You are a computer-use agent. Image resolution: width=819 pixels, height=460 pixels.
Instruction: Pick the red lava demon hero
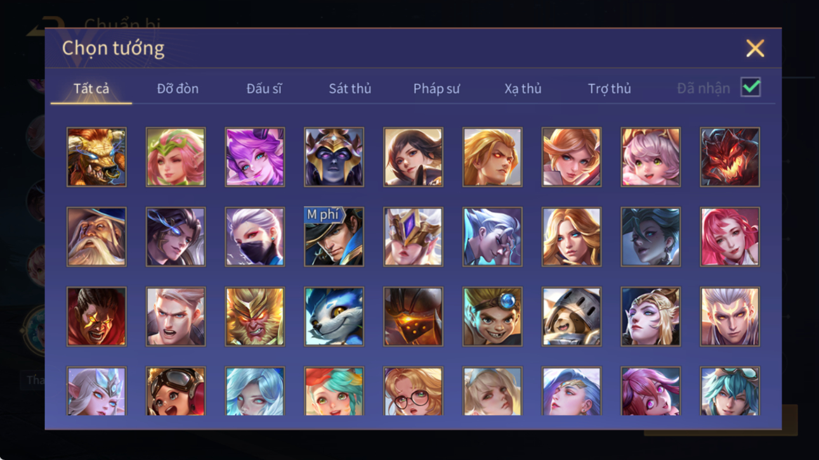(730, 157)
